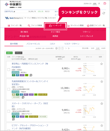
Task: Add 東京海上・円資産バランスファンド to favorites star
Action: (102, 64)
